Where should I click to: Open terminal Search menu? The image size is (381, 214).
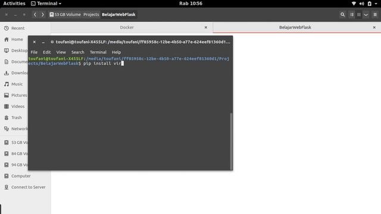tap(78, 52)
